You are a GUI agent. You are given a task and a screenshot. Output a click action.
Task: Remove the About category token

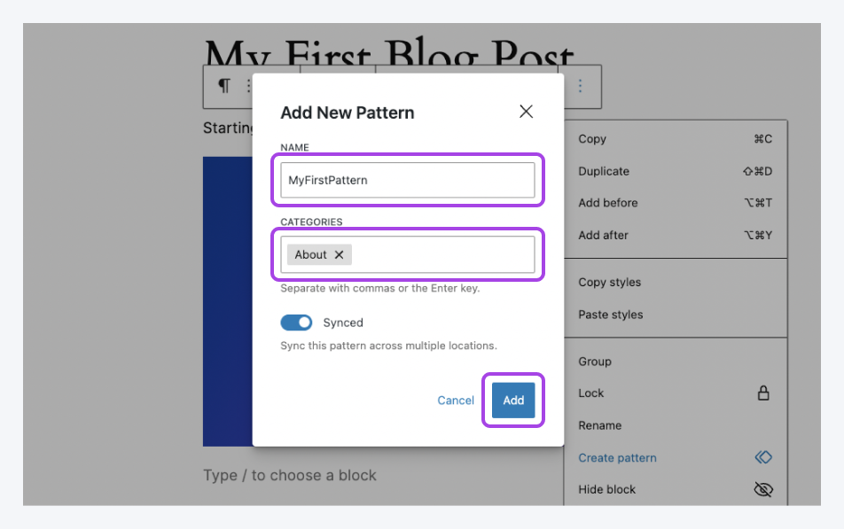point(339,255)
